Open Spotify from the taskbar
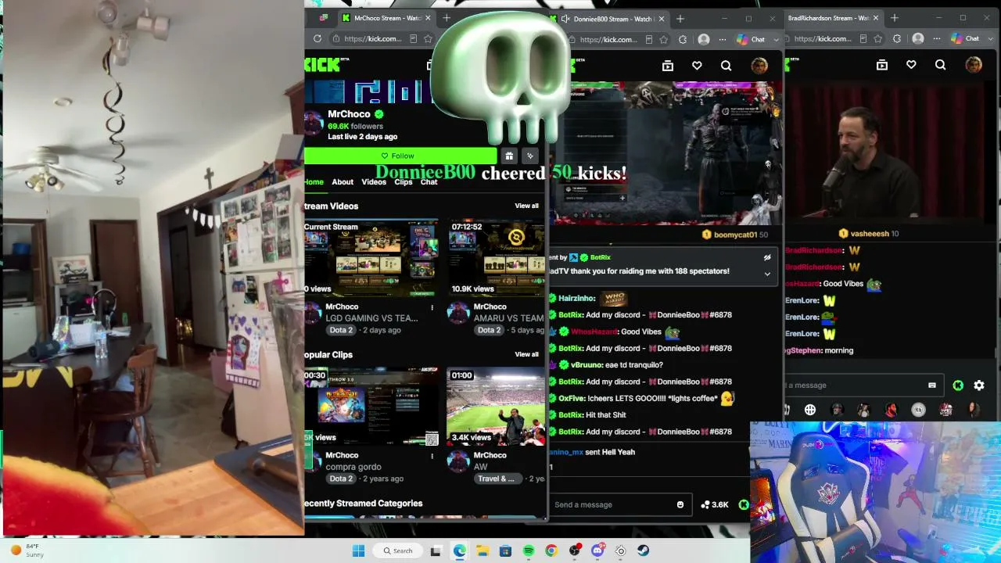This screenshot has width=1001, height=563. pos(529,550)
